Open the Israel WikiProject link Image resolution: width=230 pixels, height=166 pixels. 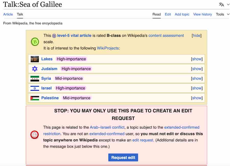click(46, 88)
